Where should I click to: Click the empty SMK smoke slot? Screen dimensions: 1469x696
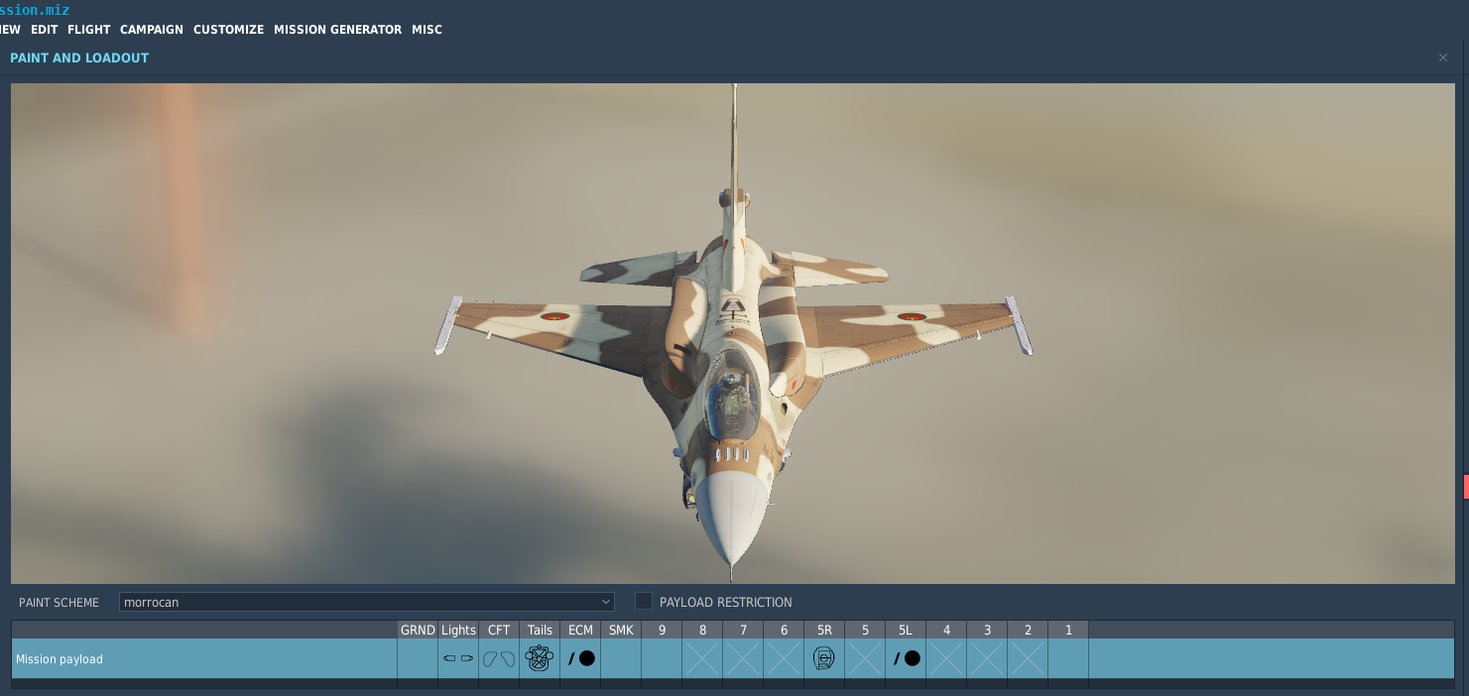click(x=621, y=658)
